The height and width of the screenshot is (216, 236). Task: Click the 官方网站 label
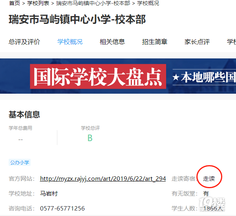22,179
